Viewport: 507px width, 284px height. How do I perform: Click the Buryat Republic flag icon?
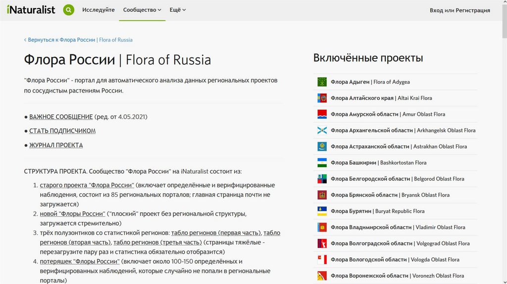pos(322,211)
